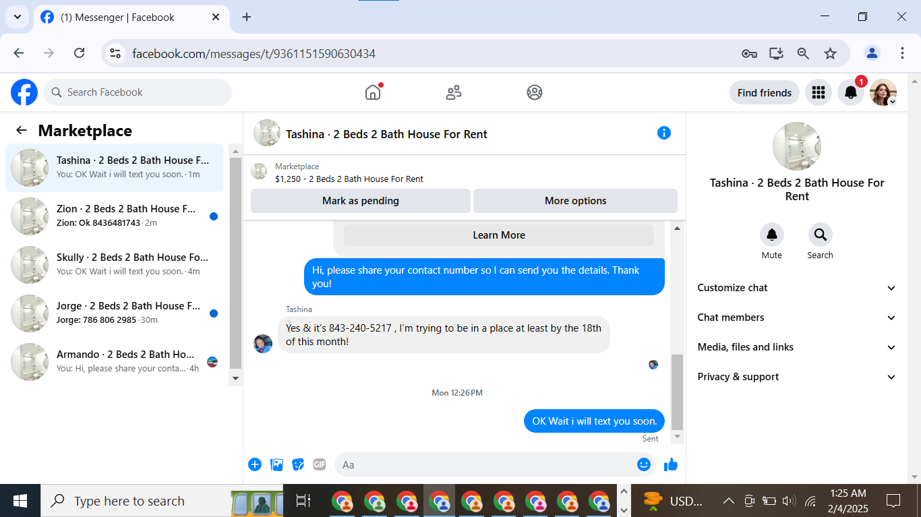The image size is (921, 517).
Task: Reload the page in the browser
Action: [79, 53]
